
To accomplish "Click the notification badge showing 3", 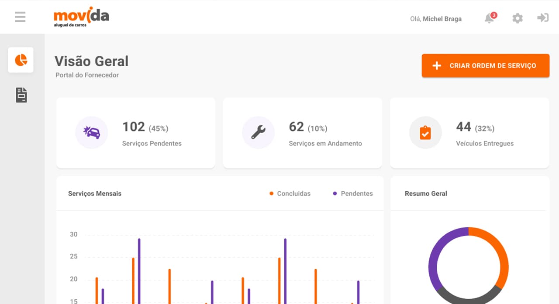I will [493, 15].
